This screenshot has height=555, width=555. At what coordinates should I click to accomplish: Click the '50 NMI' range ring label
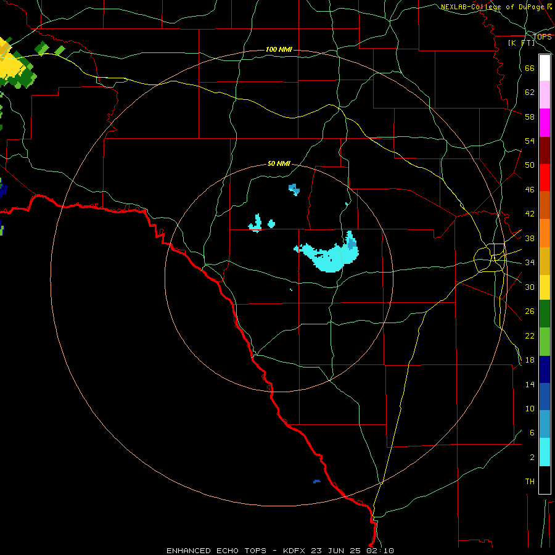[x=279, y=163]
